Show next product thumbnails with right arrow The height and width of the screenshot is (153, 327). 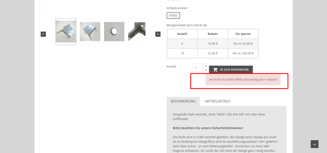tap(158, 34)
